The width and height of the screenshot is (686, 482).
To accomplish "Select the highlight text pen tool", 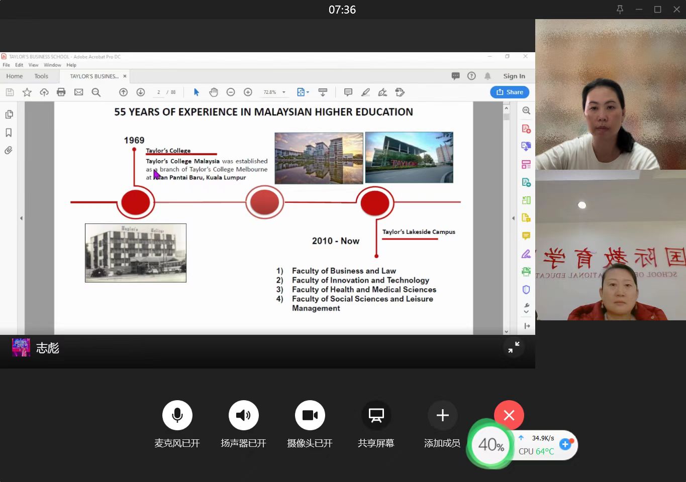I will [365, 92].
